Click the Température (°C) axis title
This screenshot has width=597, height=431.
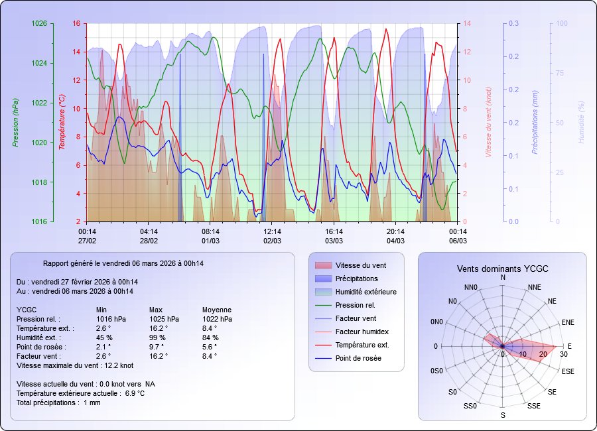62,123
